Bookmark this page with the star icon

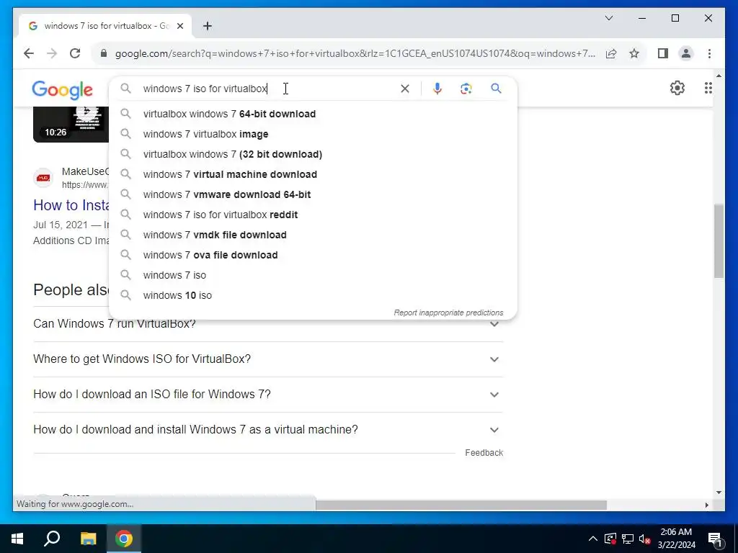point(634,53)
